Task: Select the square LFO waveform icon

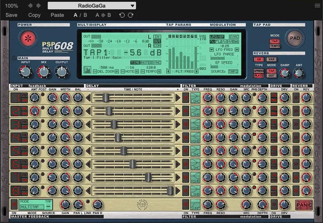Action: [x=218, y=42]
